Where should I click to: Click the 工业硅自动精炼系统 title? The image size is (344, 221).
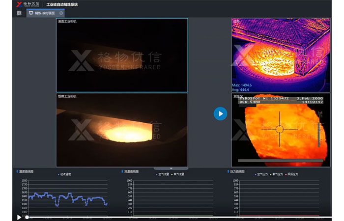point(62,4)
